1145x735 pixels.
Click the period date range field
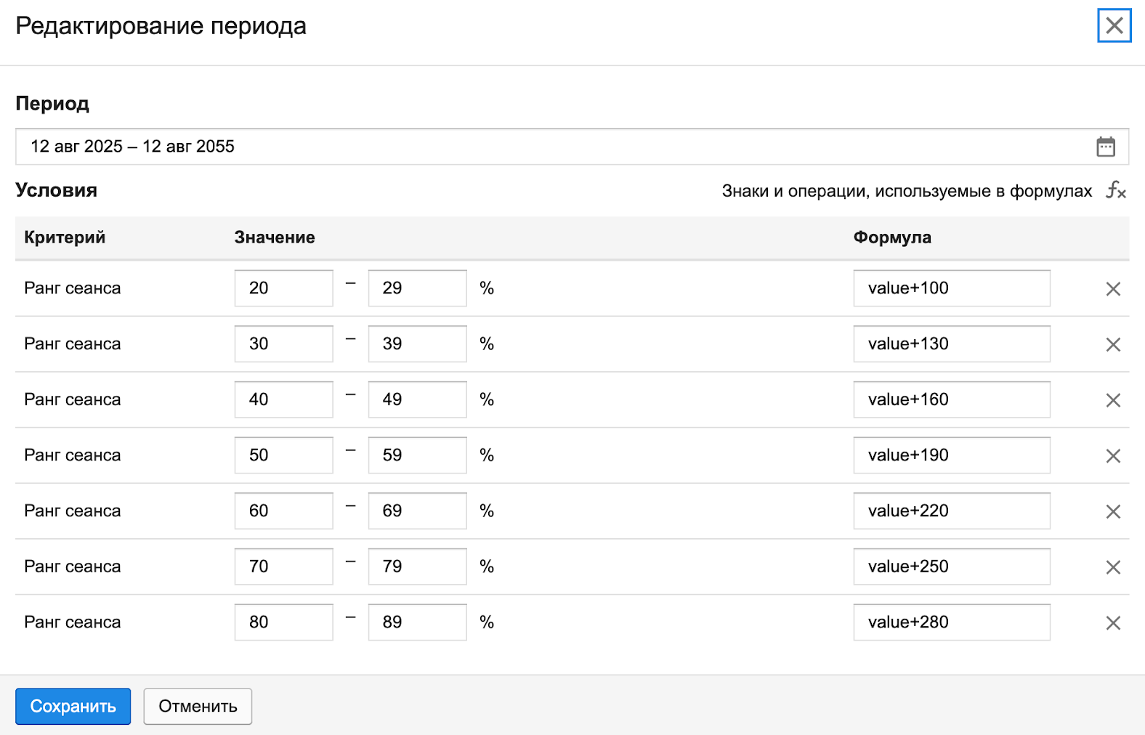[x=552, y=147]
